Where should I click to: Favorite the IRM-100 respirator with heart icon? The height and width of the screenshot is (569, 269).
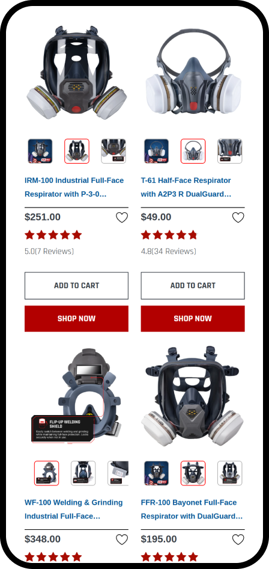tap(122, 217)
